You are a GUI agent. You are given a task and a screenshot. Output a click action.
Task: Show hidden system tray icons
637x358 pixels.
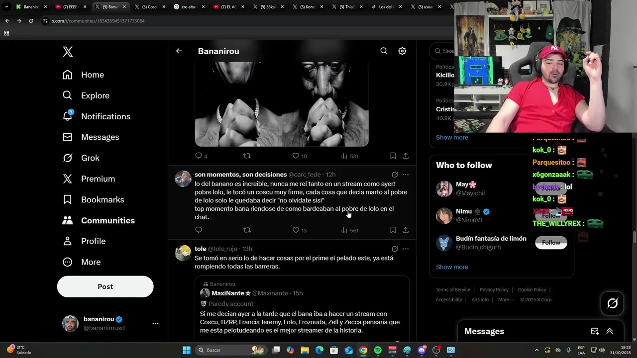coord(536,350)
